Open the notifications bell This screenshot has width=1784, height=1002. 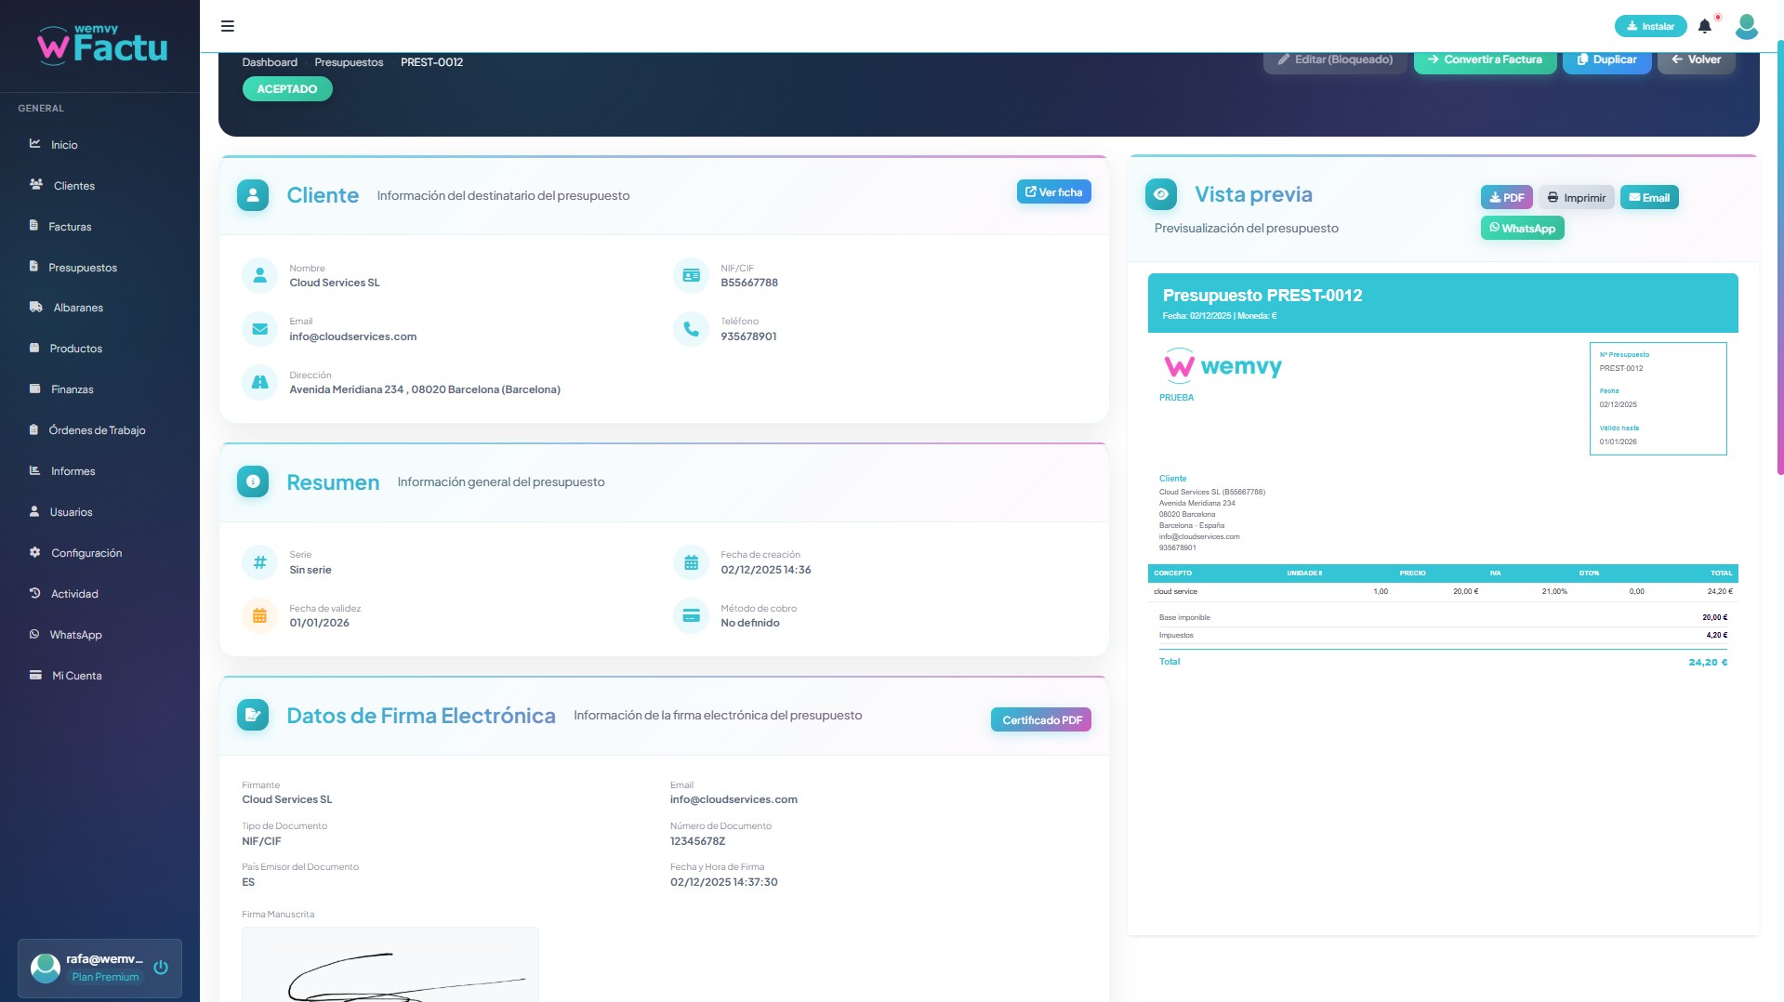[x=1704, y=26]
